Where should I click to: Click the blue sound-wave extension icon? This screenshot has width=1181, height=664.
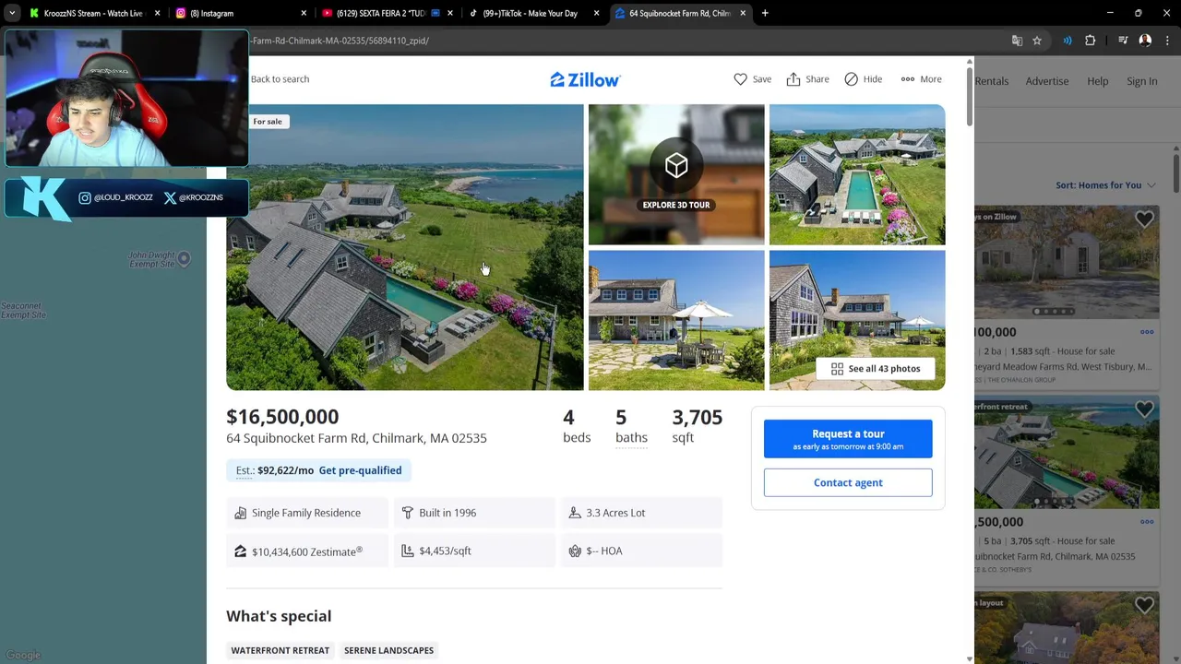pyautogui.click(x=1068, y=41)
